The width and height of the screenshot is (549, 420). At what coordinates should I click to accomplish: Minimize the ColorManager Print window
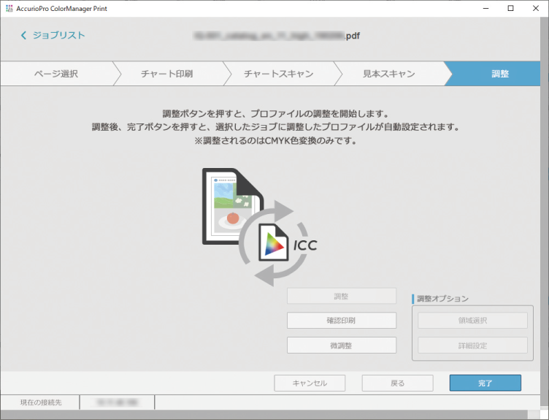click(483, 8)
